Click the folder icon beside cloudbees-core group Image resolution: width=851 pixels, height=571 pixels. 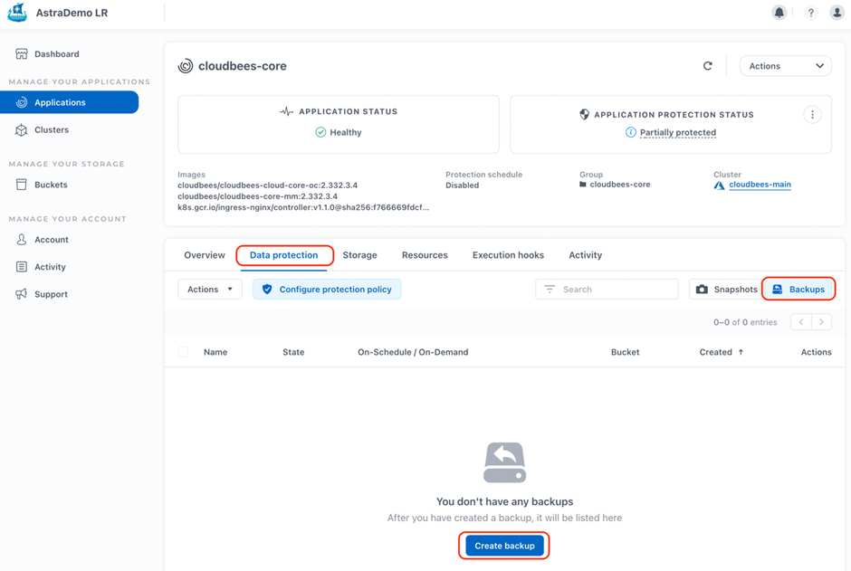click(x=583, y=185)
